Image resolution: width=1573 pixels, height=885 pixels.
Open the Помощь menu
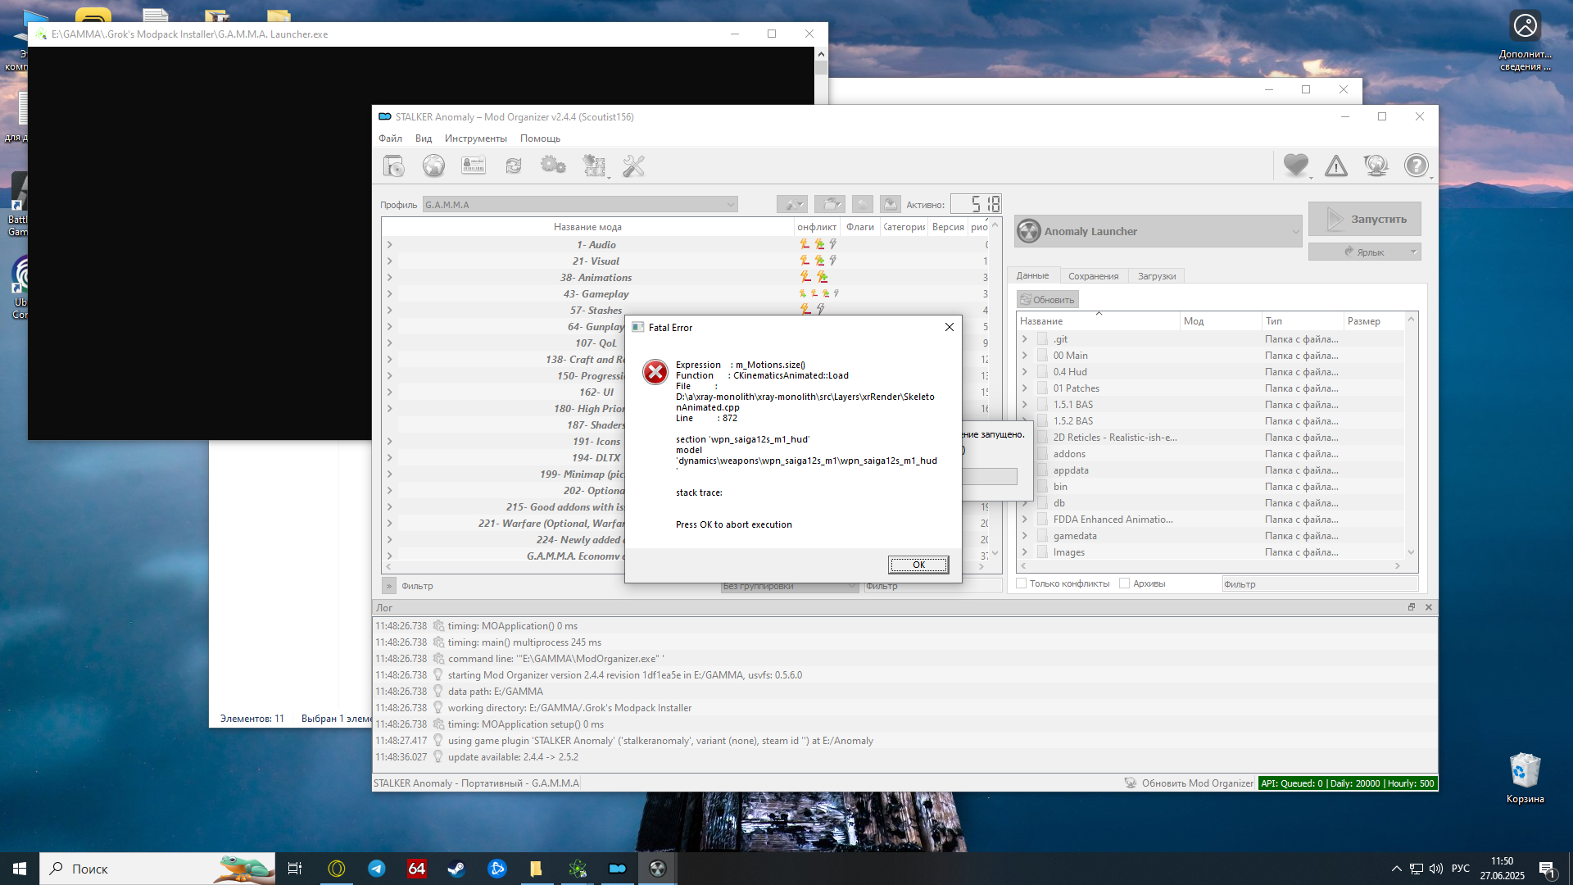540,138
